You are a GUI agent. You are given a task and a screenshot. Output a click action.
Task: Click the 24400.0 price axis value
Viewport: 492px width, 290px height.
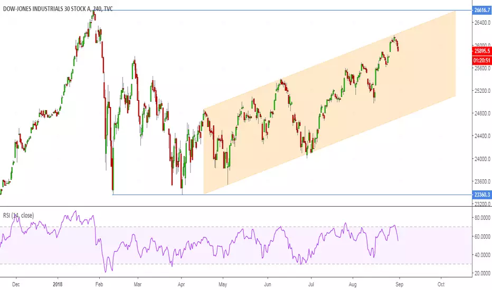point(482,136)
